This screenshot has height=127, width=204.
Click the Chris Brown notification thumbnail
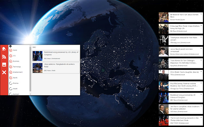point(164,75)
